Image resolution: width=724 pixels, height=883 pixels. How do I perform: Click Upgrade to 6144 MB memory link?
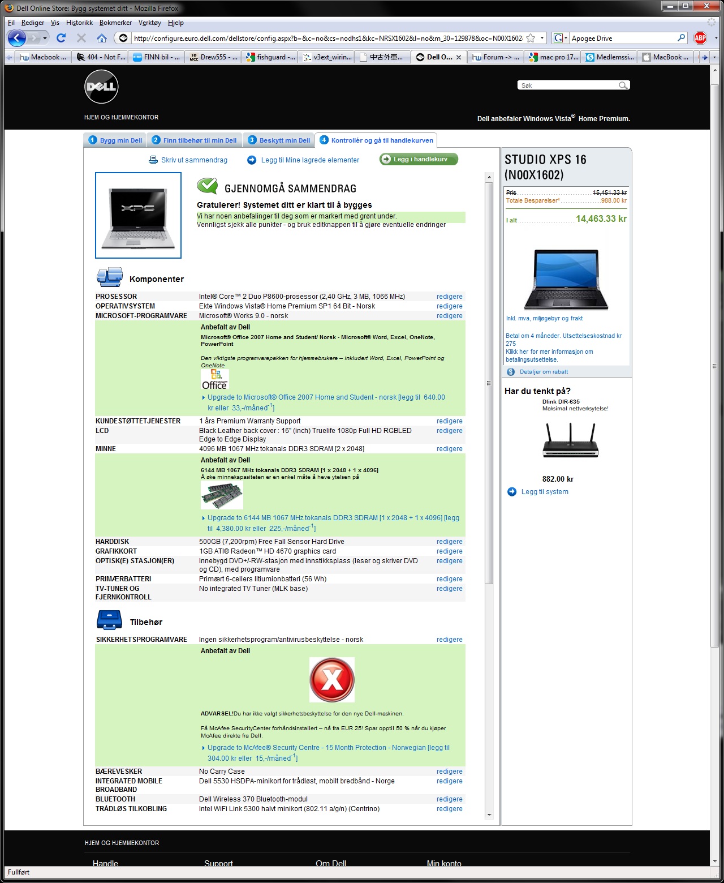pos(333,523)
